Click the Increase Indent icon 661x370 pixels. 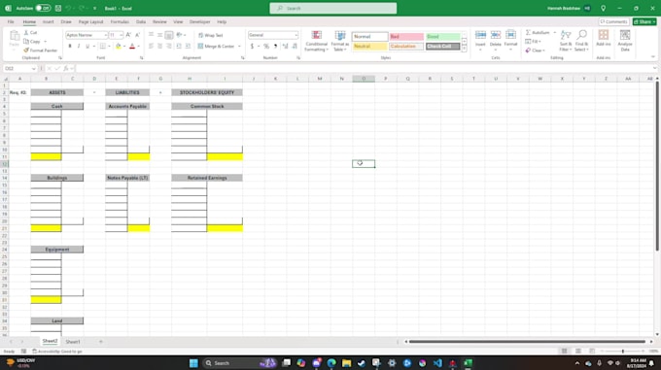coord(188,46)
